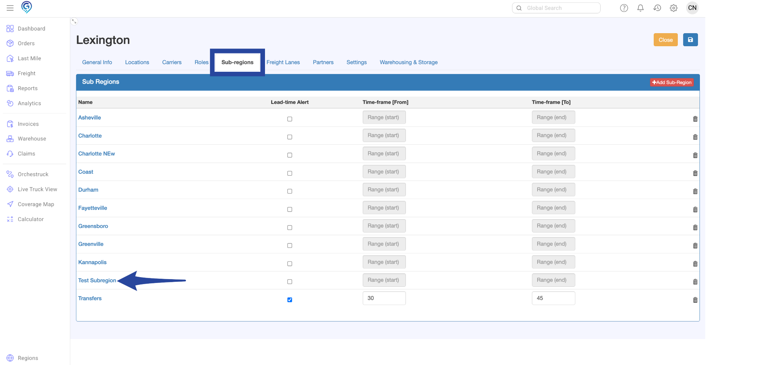Screen dimensions: 782x365
Task: Open the help question mark icon
Action: tap(624, 8)
